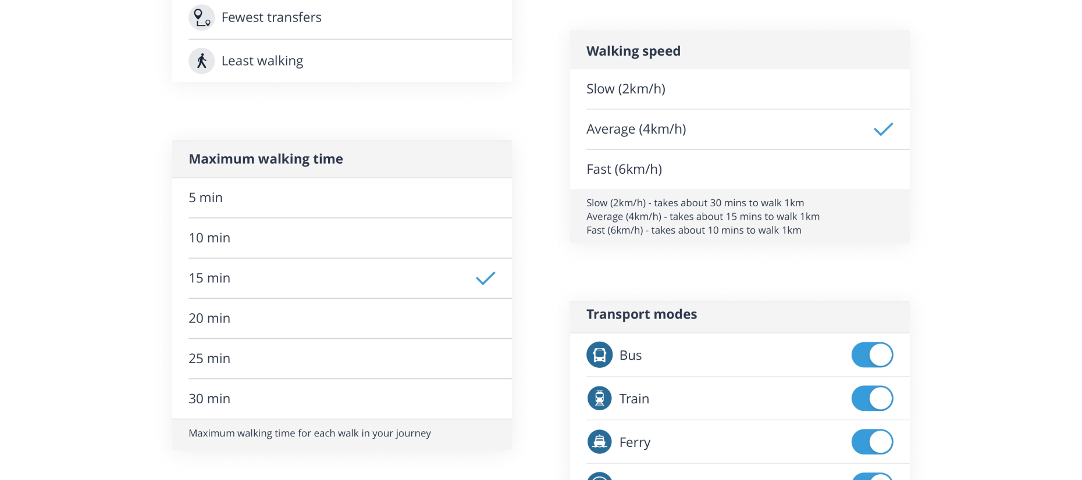Toggle the switch below the Ferry row
The image size is (1082, 480).
(x=873, y=477)
